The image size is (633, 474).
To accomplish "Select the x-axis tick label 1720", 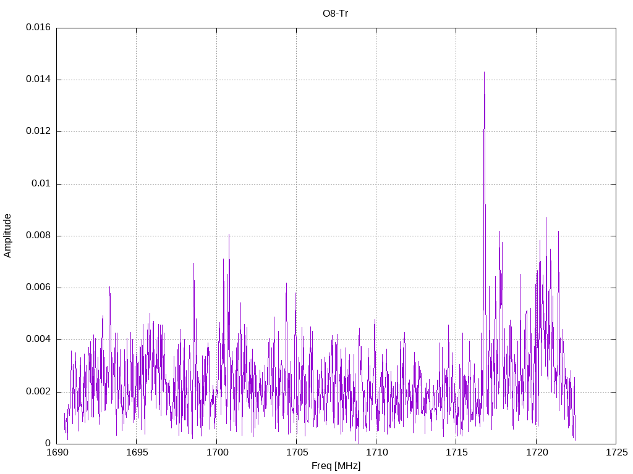I will [535, 453].
